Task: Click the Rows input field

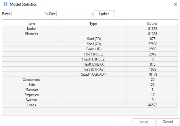Action: click(30, 14)
